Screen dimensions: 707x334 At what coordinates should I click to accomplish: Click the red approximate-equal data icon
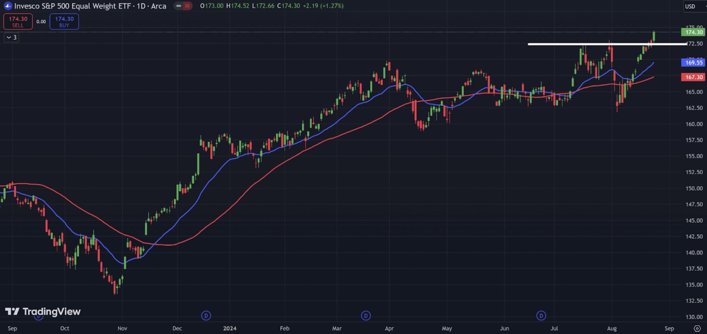(187, 6)
